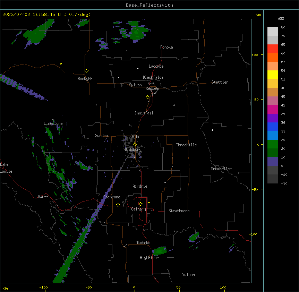Click the Vulcan map label

[188, 275]
